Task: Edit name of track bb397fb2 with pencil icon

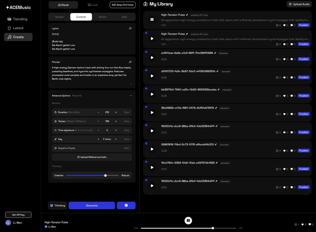Action: coord(219,90)
